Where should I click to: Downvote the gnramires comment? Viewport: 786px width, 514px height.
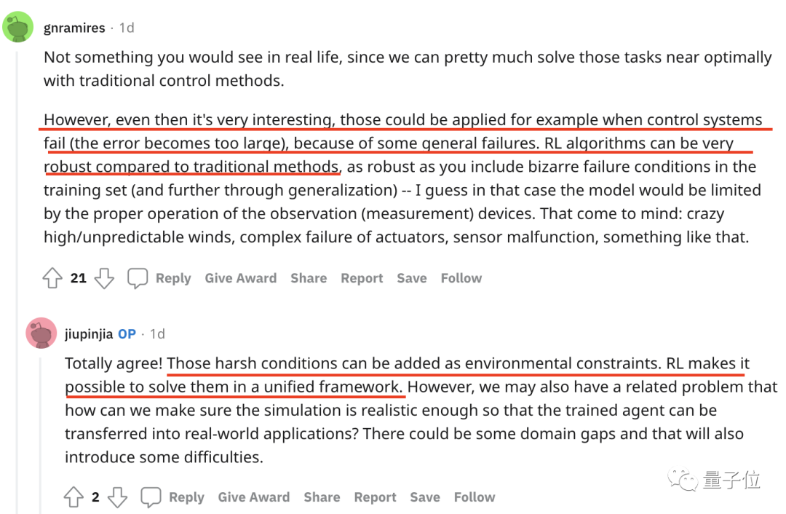click(104, 278)
